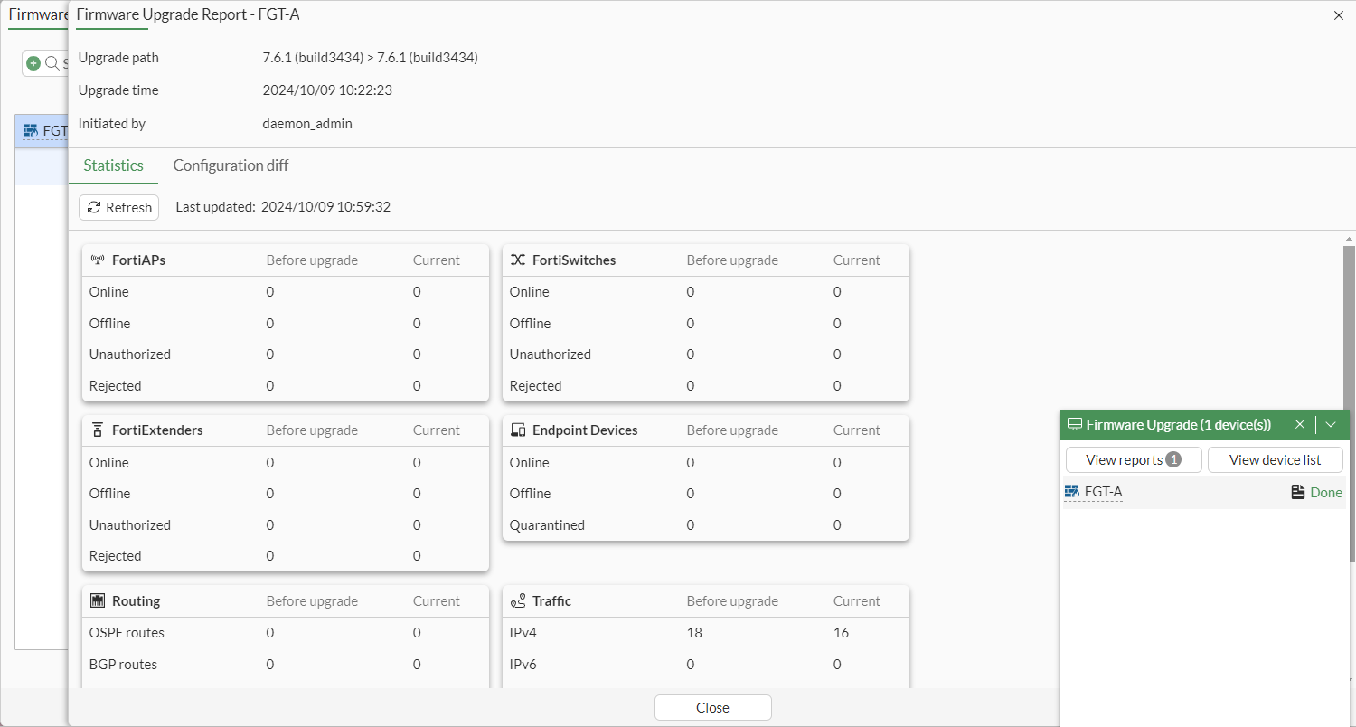
Task: Click the Close button on the report
Action: [712, 707]
